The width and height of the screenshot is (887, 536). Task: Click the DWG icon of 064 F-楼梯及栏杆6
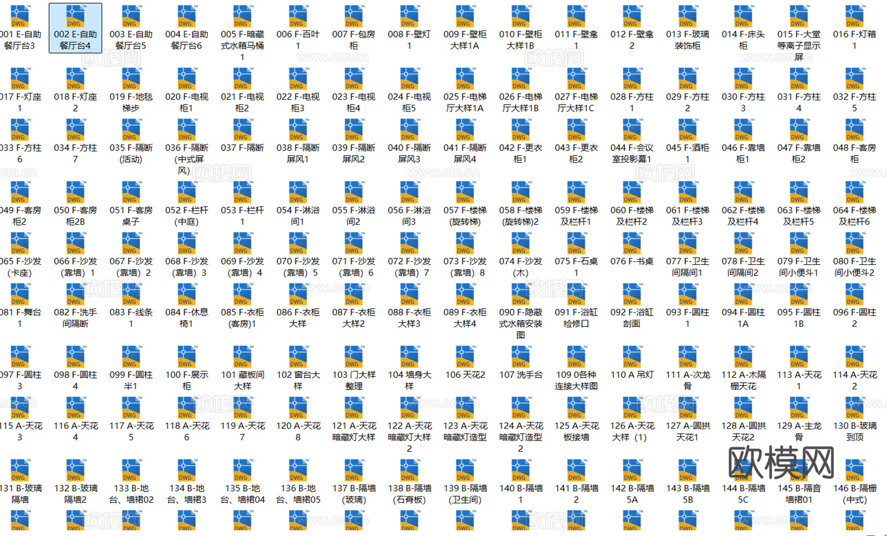855,192
